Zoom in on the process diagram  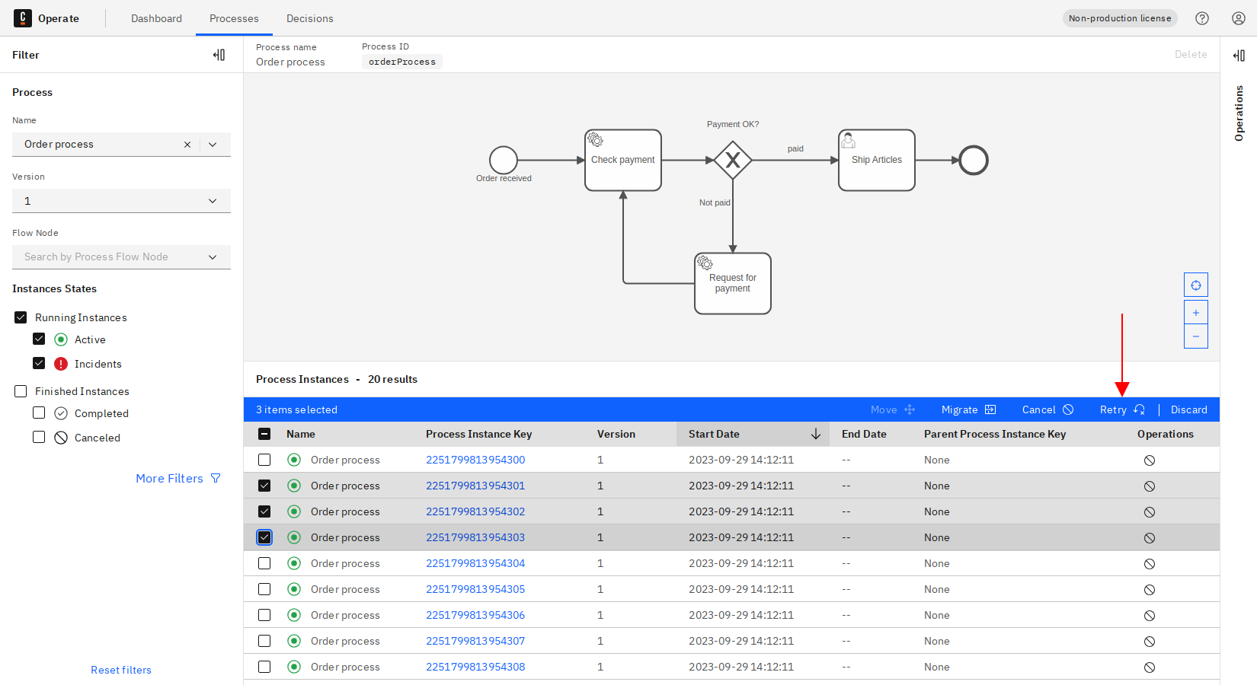1195,313
